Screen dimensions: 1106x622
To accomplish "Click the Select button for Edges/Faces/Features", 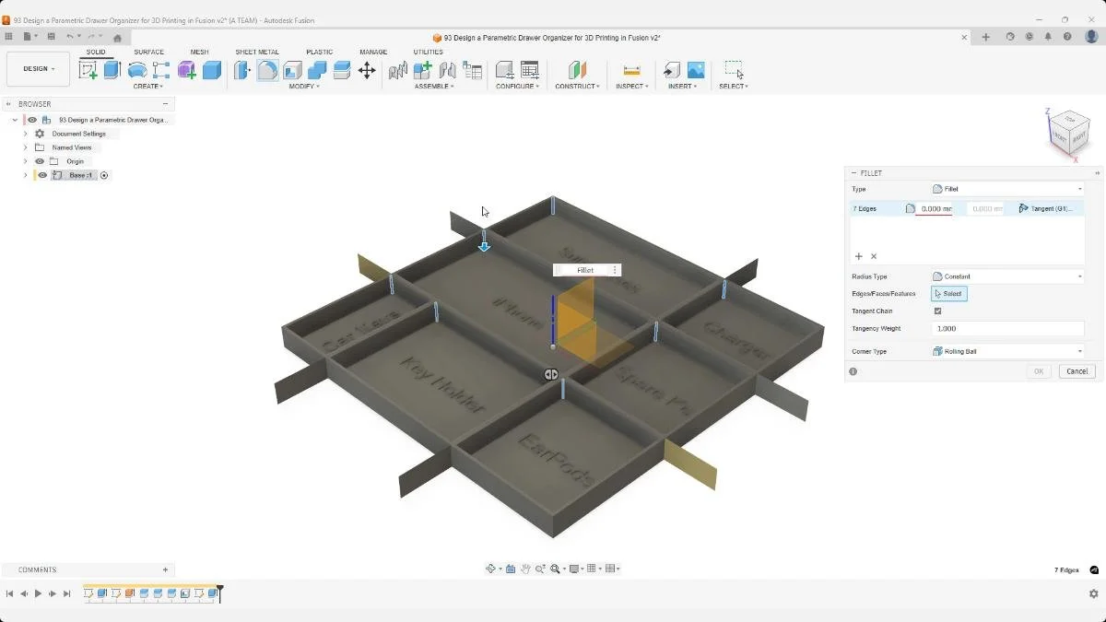I will click(948, 293).
